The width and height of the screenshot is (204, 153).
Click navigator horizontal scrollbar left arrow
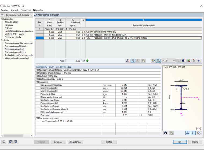tap(2, 136)
